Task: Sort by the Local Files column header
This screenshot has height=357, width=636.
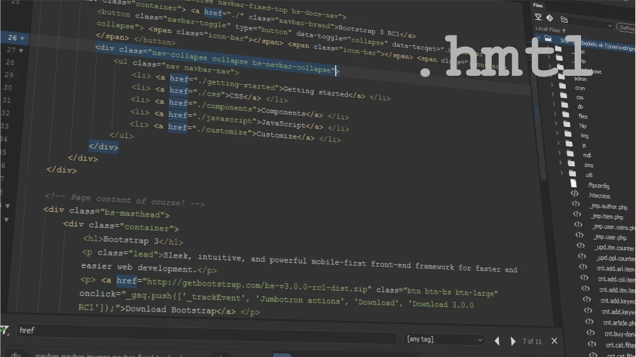Action: [551, 29]
